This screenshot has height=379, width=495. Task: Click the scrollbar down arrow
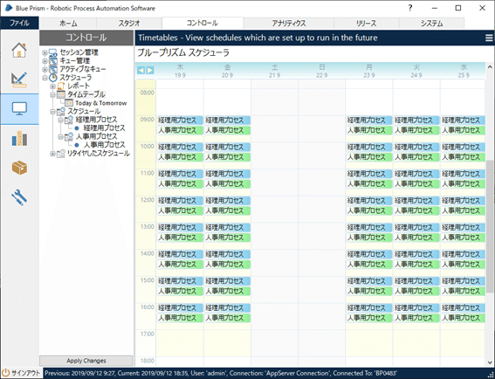click(490, 362)
